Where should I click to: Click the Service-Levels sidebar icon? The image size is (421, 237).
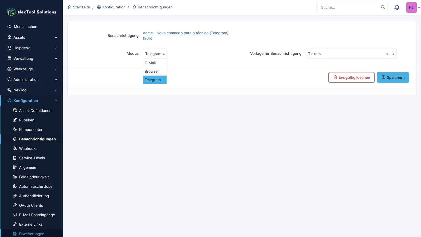point(15,158)
